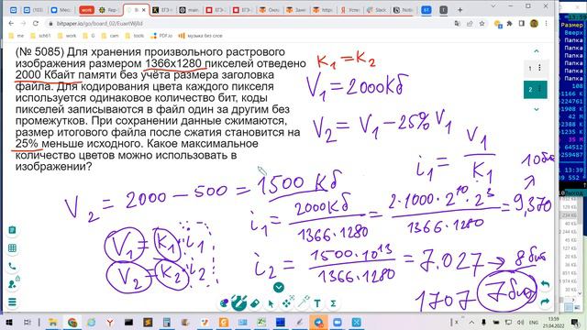The height and width of the screenshot is (330, 587).
Task: Close the active Bitpaper tab
Action: (143, 10)
